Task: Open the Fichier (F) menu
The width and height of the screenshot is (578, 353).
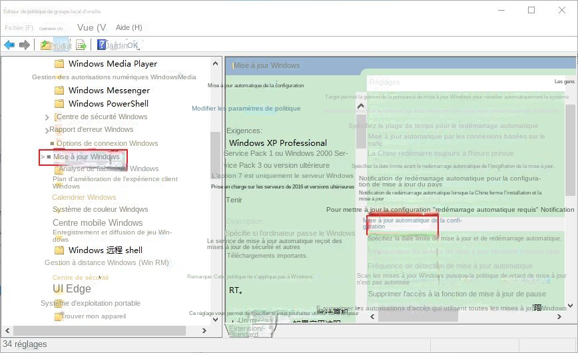Action: point(19,28)
